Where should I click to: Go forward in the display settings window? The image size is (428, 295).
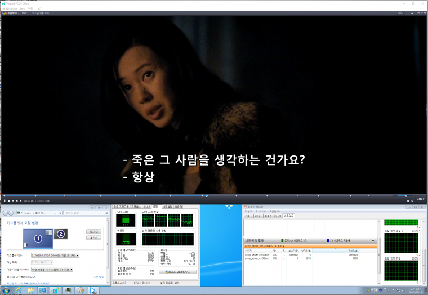pos(11,213)
